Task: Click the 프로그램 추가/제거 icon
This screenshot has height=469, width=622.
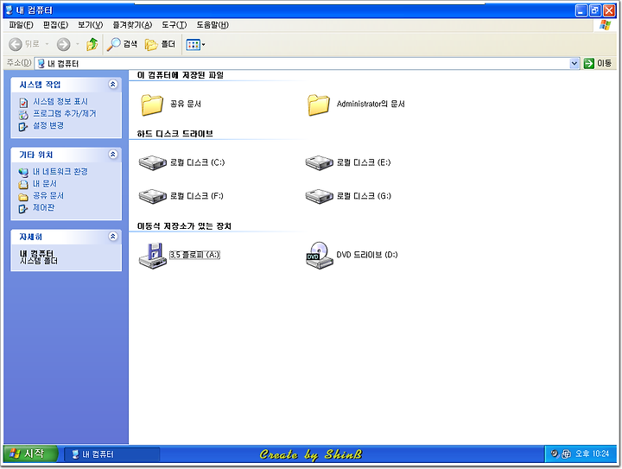Action: 23,115
